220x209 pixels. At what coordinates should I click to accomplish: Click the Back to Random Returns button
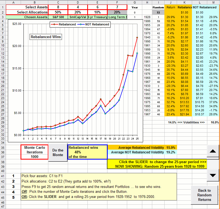[204, 195]
